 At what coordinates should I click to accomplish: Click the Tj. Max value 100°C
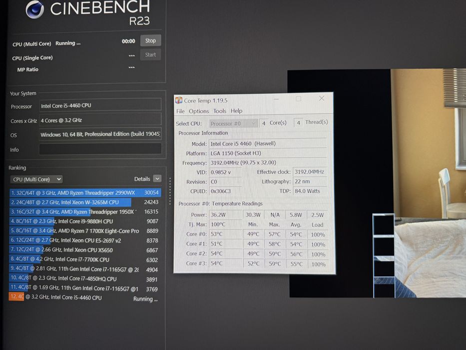[x=225, y=224]
